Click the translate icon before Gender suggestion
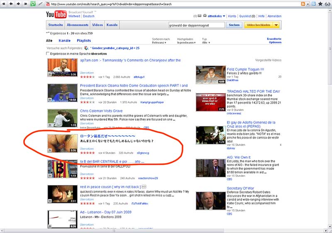 [86, 48]
